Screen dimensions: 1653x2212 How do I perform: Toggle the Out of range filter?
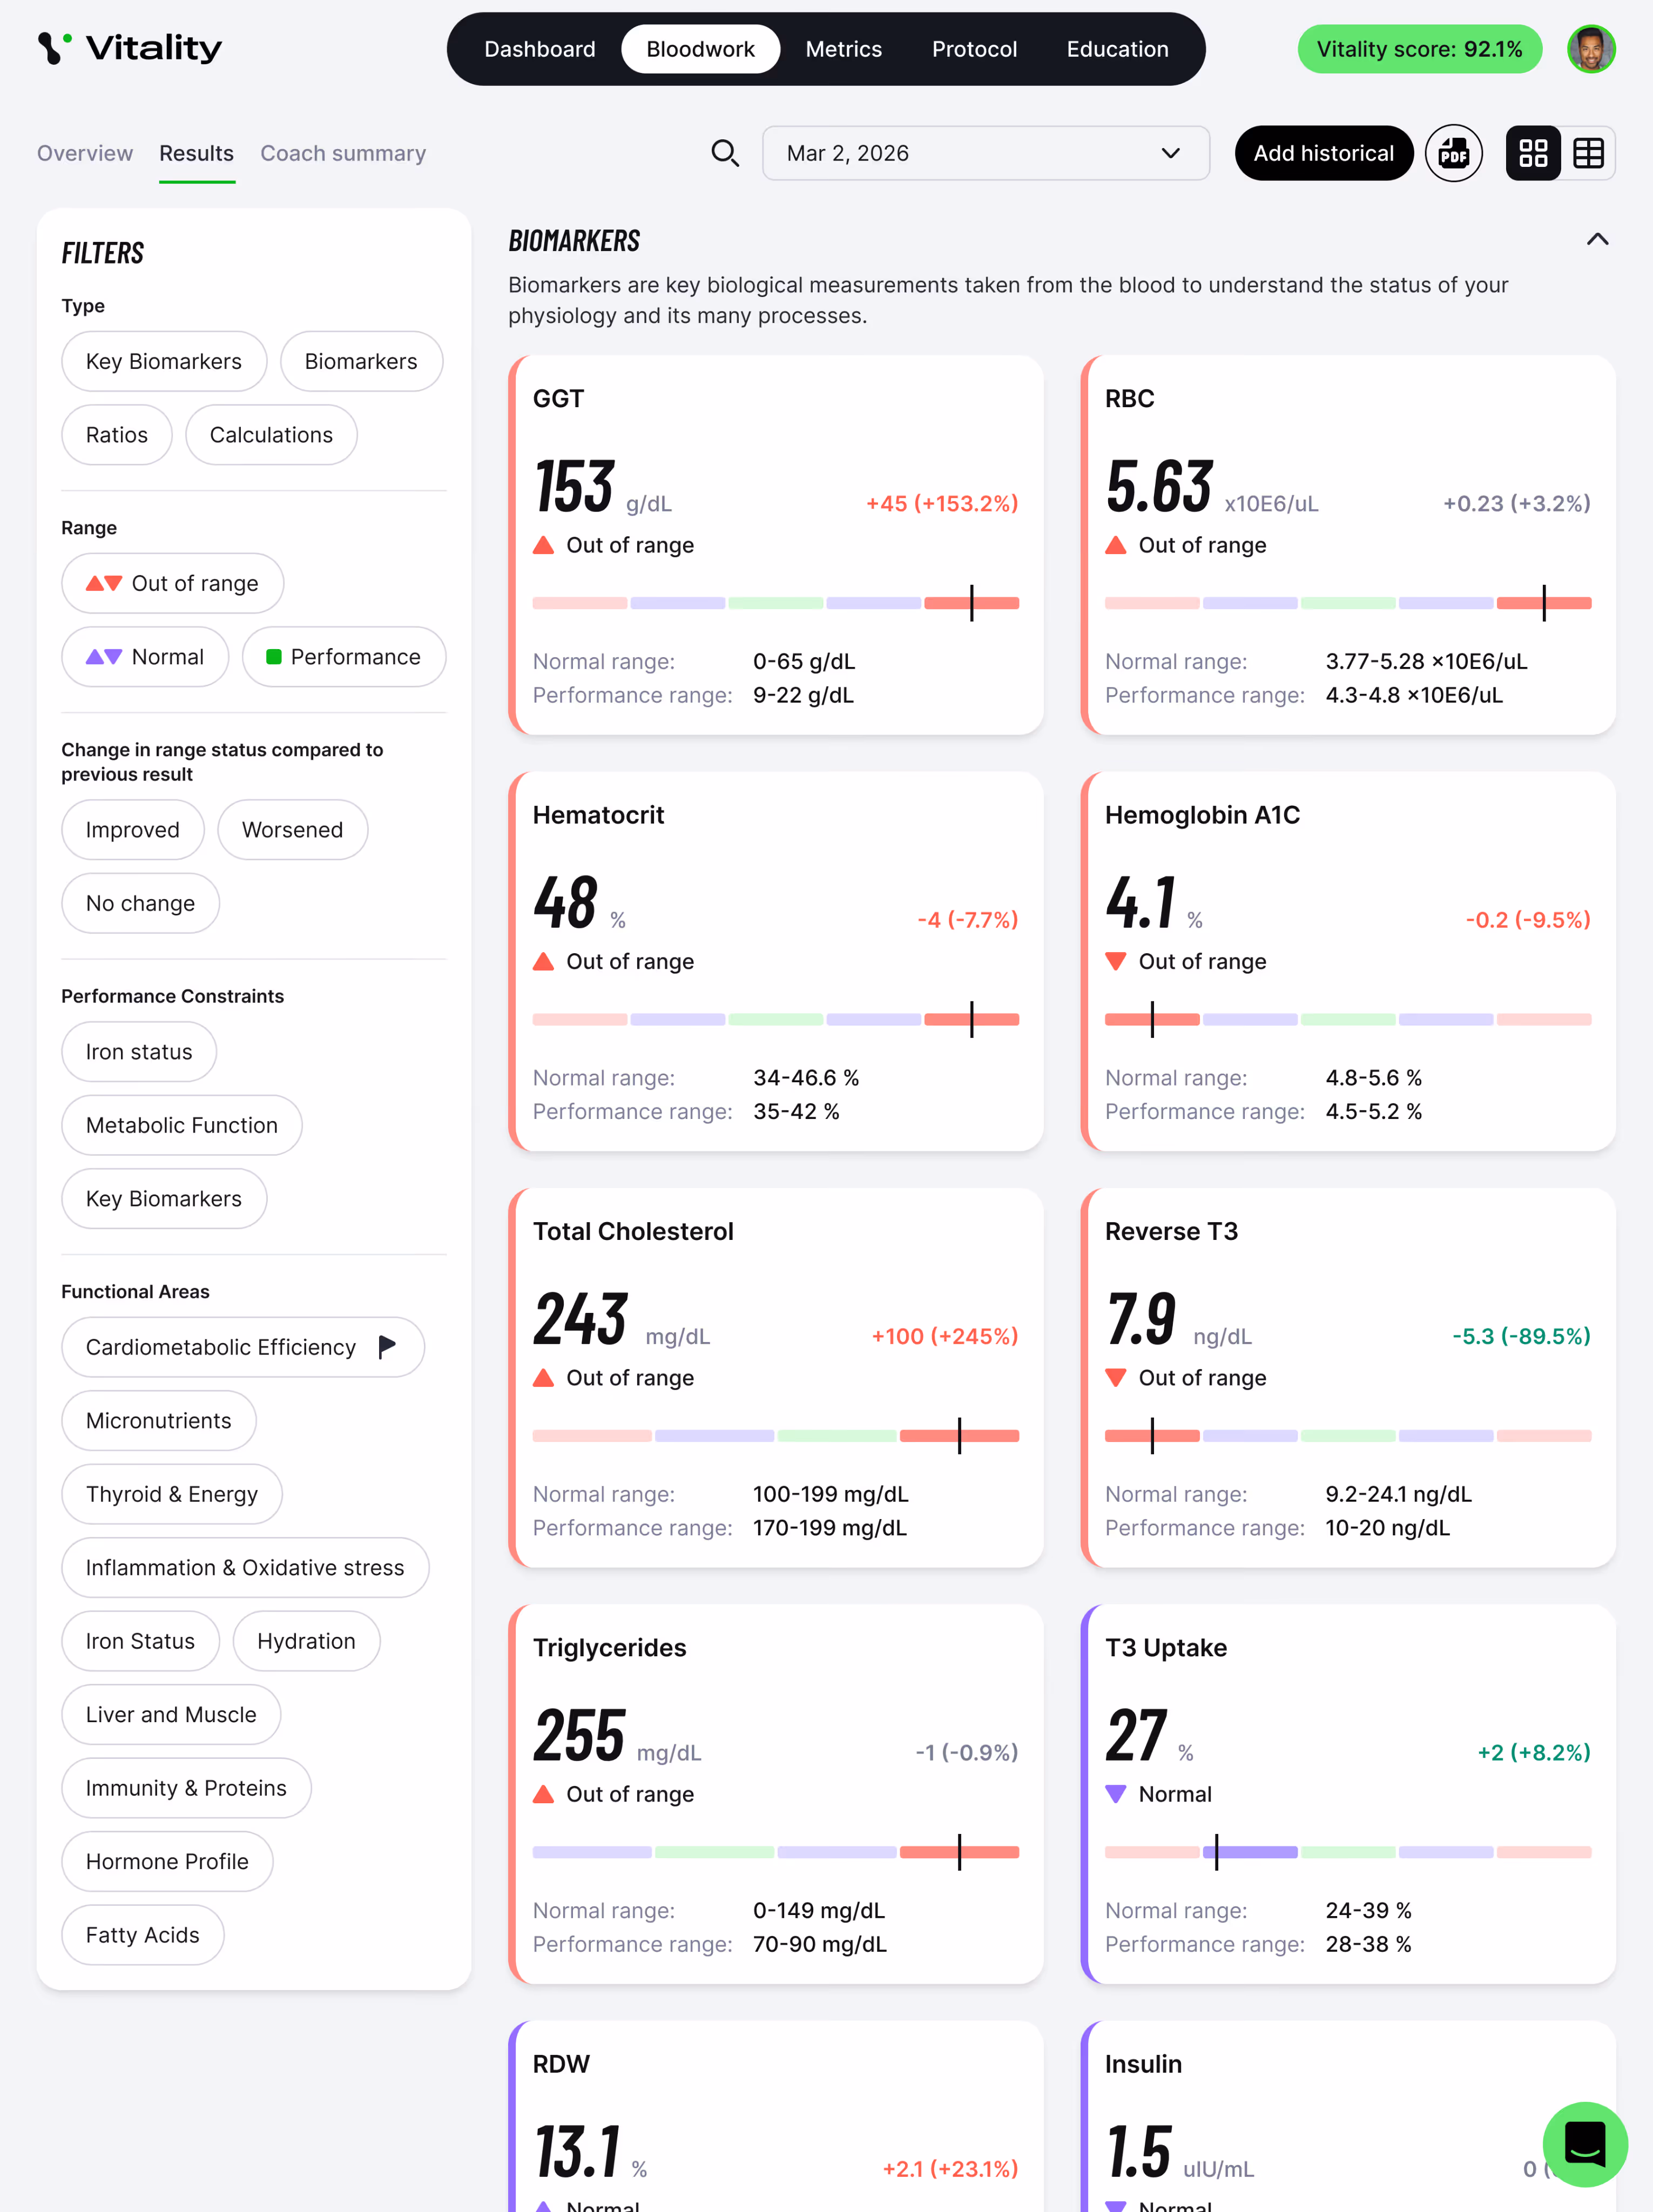172,583
